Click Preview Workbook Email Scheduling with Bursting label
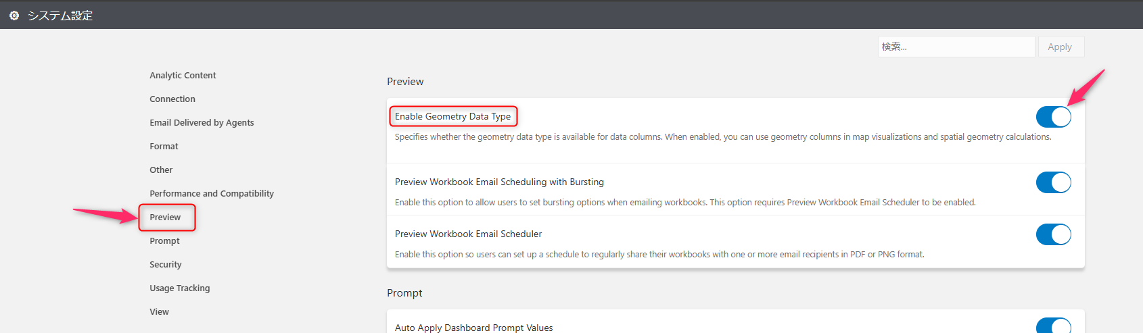The image size is (1143, 333). [x=499, y=182]
